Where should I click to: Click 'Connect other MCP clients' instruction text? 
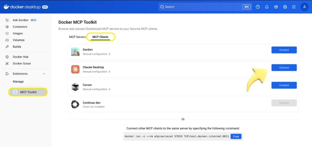coord(183,128)
